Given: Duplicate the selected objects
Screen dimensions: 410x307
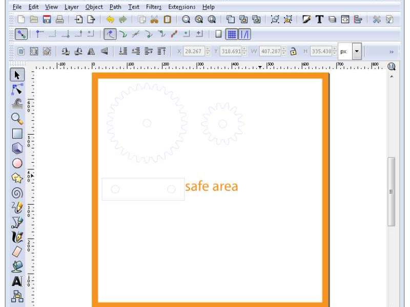Looking at the screenshot, I should (x=230, y=19).
